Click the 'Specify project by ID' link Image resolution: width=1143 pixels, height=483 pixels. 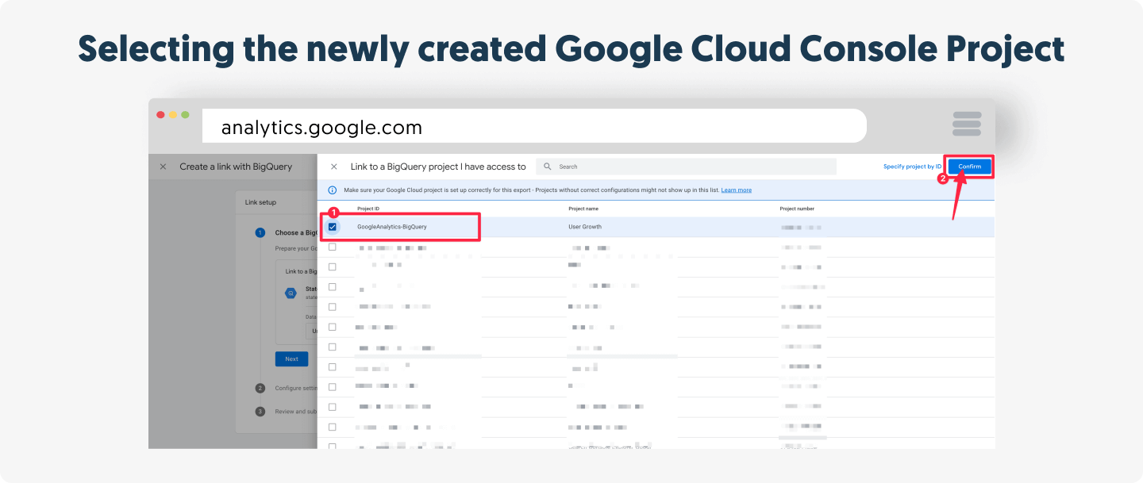912,167
